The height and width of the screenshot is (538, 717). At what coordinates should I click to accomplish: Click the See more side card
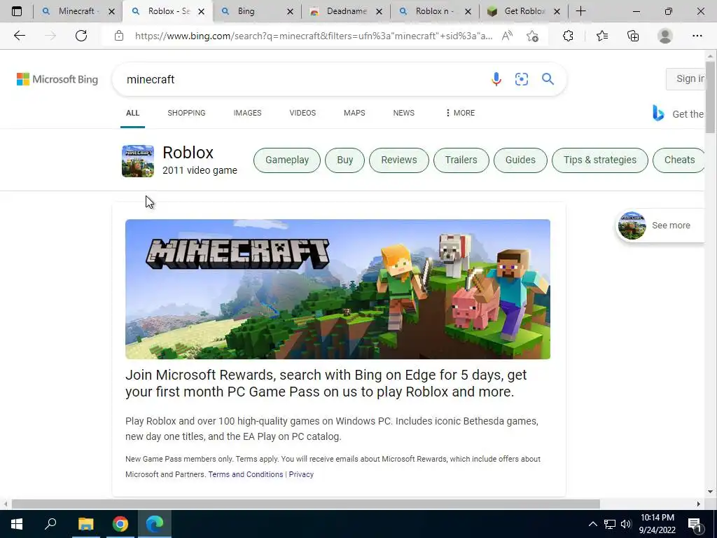point(660,225)
